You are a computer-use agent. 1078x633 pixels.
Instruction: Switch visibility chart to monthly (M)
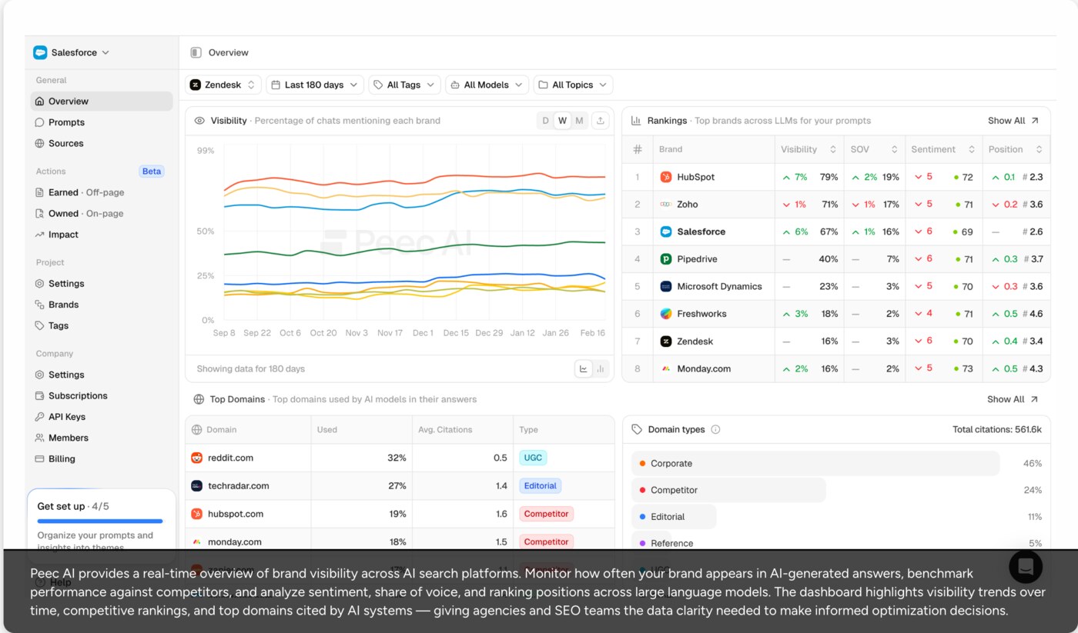click(x=580, y=121)
